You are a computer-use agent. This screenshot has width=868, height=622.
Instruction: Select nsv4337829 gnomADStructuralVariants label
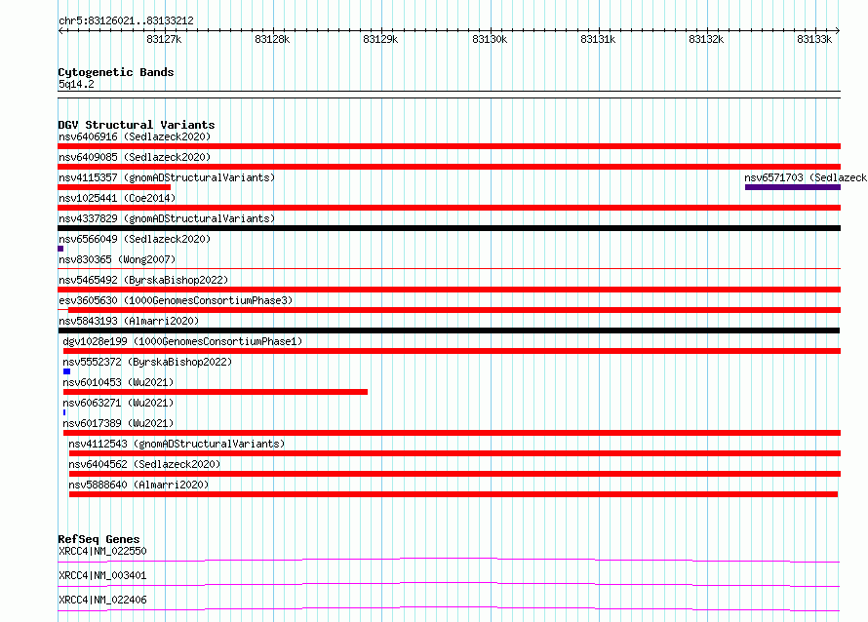[x=167, y=218]
